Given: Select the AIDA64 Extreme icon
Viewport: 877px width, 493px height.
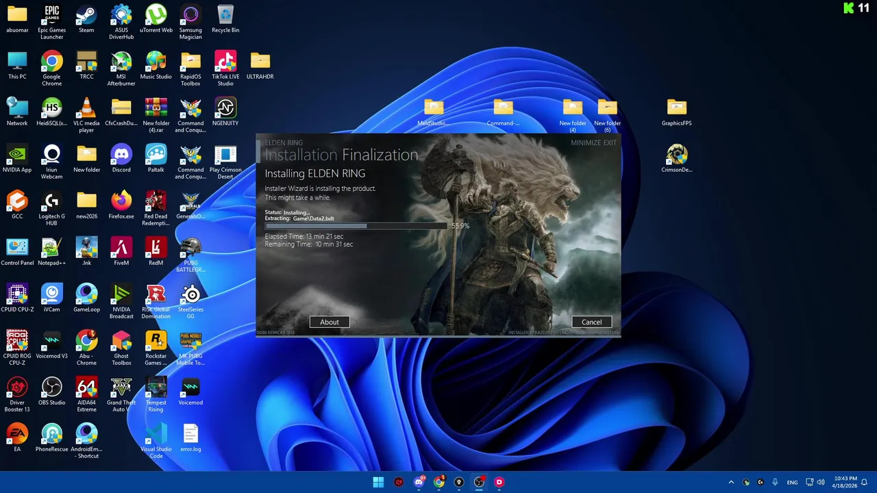Looking at the screenshot, I should click(86, 394).
